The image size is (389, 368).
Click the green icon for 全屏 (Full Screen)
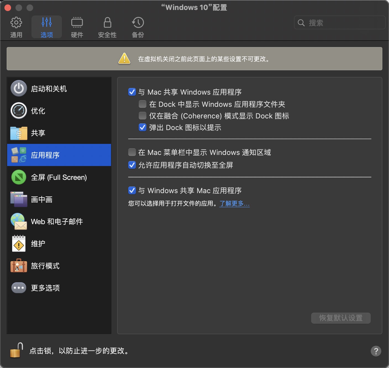(x=19, y=177)
